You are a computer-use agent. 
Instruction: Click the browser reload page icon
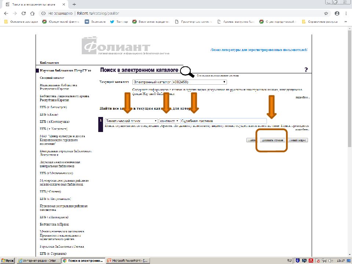(x=23, y=13)
